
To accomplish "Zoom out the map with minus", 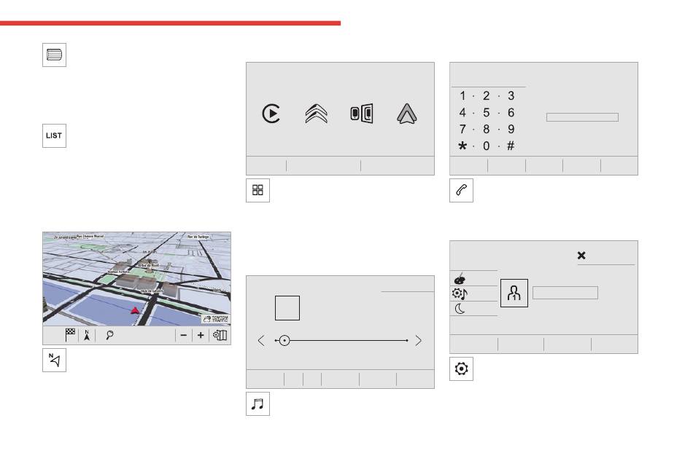I will click(x=183, y=335).
